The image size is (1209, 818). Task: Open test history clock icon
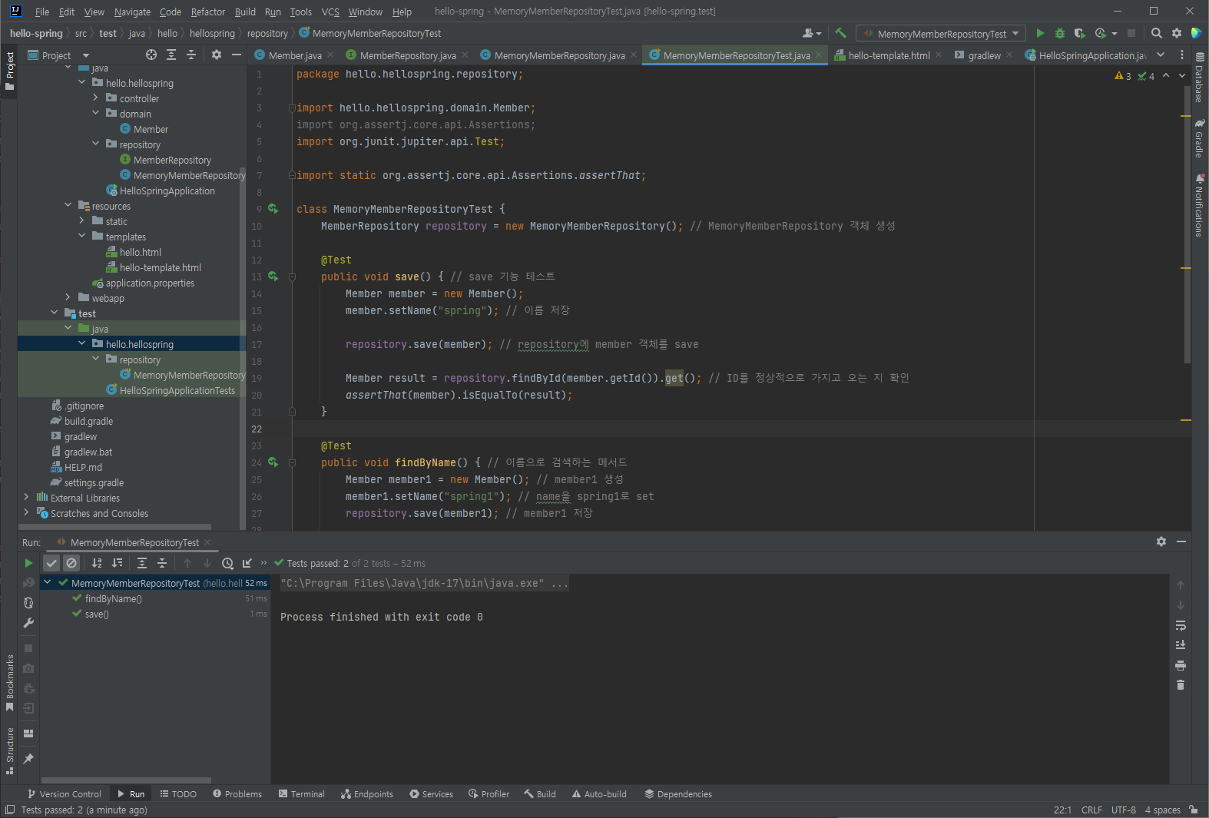tap(227, 563)
